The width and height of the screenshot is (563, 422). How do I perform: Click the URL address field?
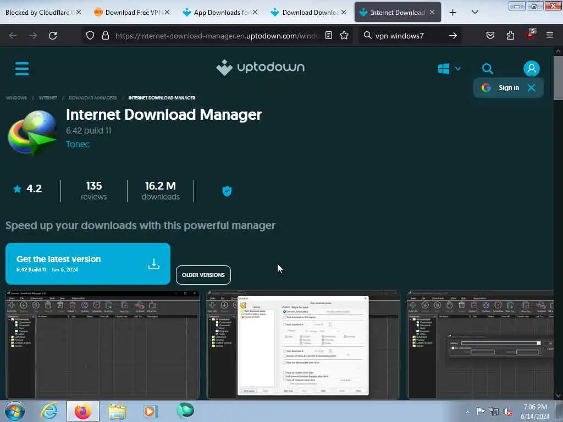coord(217,36)
